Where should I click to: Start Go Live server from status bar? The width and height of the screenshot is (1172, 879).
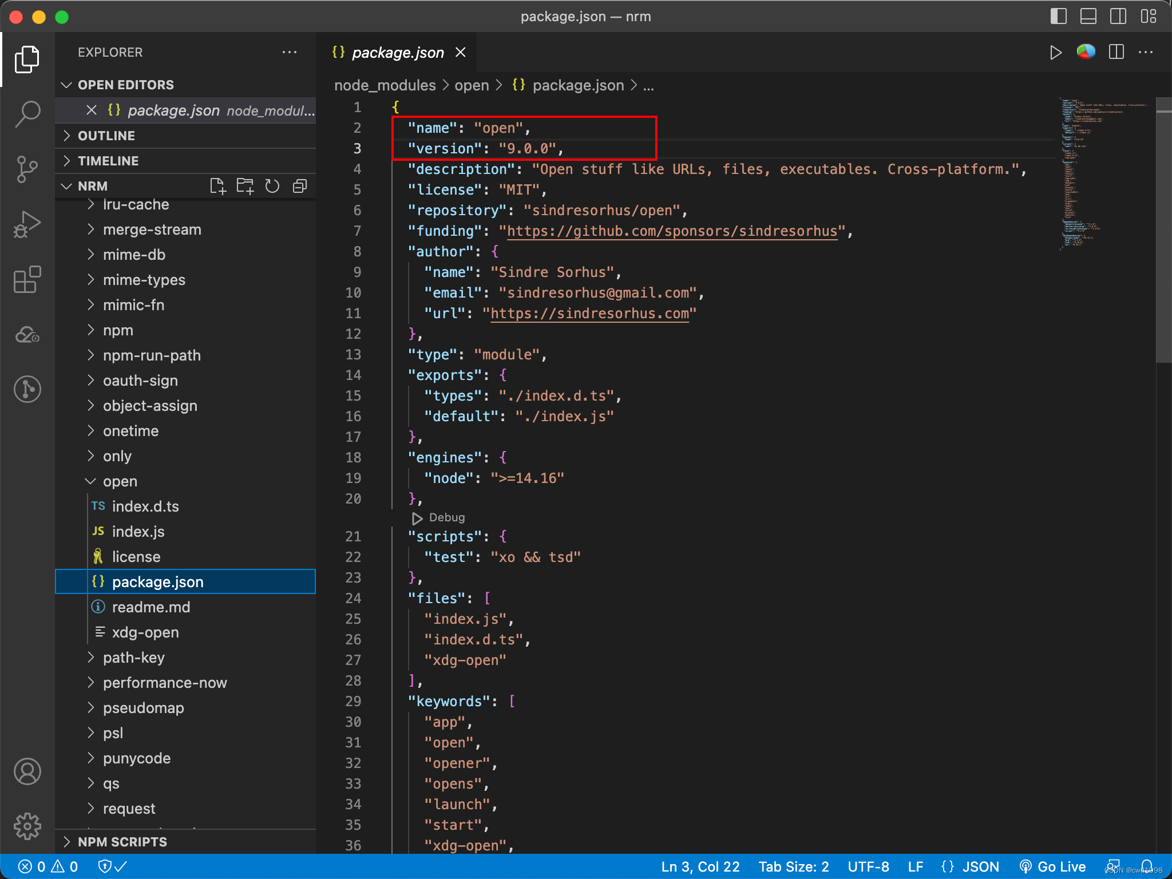(1053, 866)
